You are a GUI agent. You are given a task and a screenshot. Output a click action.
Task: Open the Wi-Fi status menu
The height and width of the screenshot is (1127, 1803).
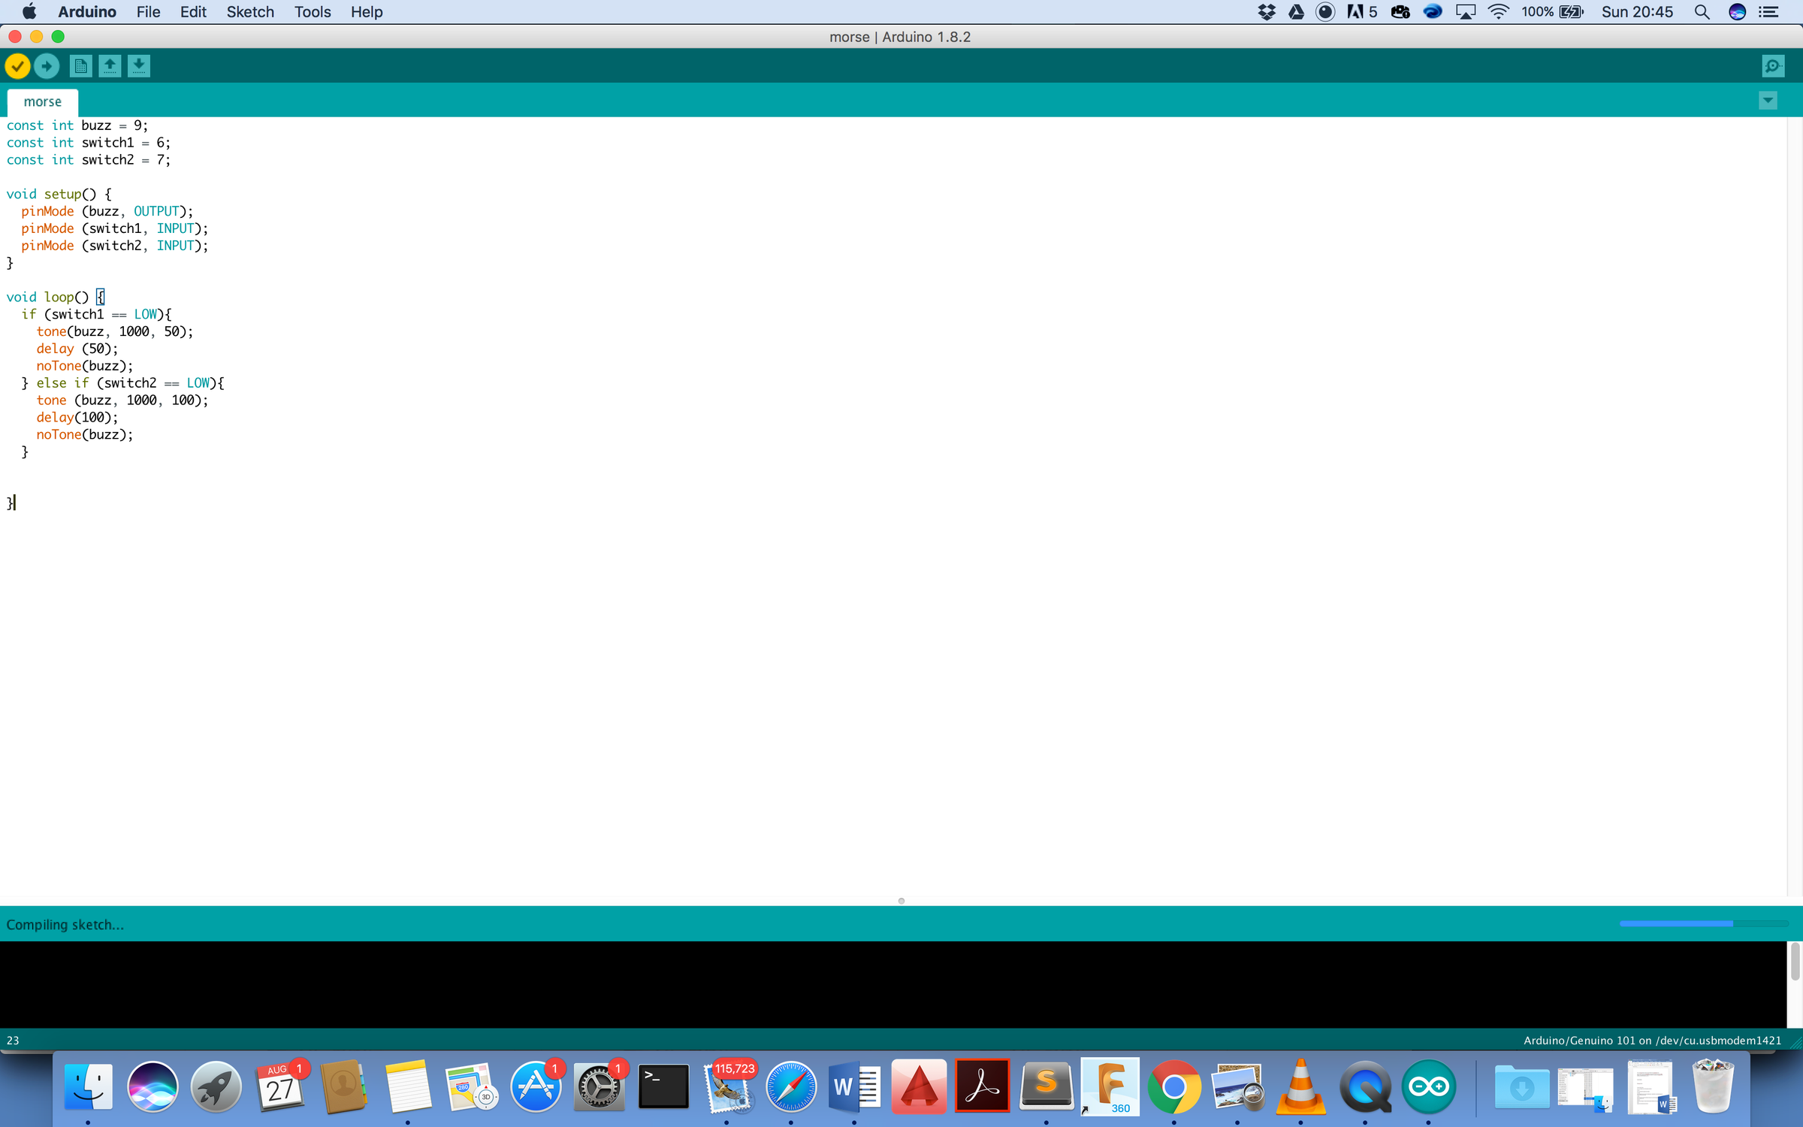(x=1498, y=12)
